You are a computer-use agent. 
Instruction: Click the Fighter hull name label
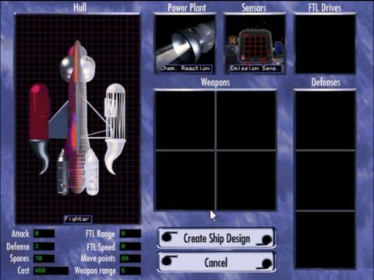(77, 219)
